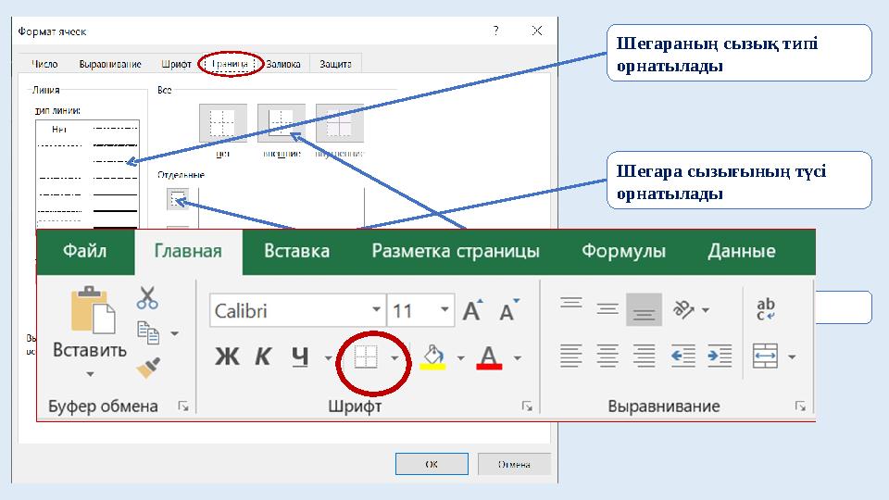The image size is (889, 500).
Task: Click the Align Left icon
Action: 571,356
